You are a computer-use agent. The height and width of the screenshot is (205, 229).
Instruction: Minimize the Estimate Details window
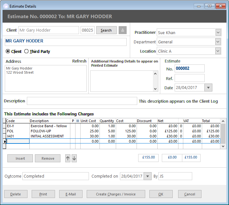click(x=199, y=6)
